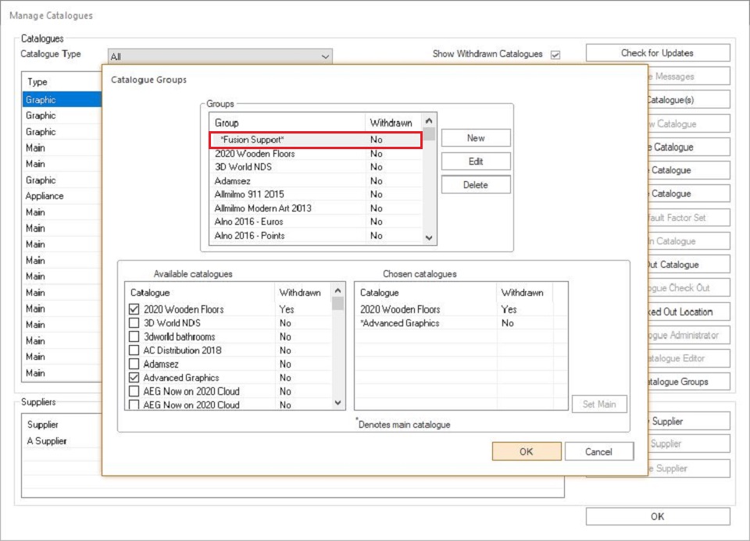Select Allmilmo Modern Art 2013 group
750x541 pixels.
316,208
